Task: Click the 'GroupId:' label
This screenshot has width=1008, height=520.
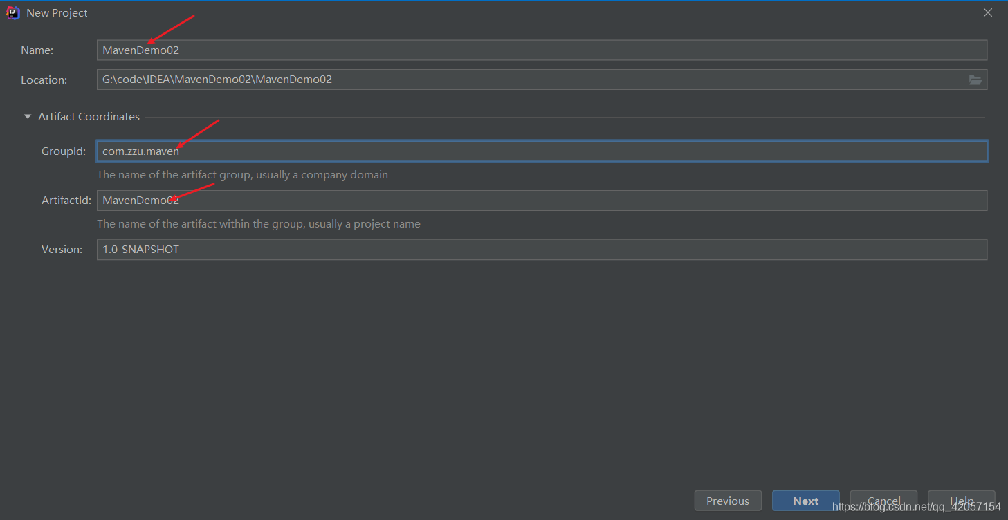Action: 64,151
